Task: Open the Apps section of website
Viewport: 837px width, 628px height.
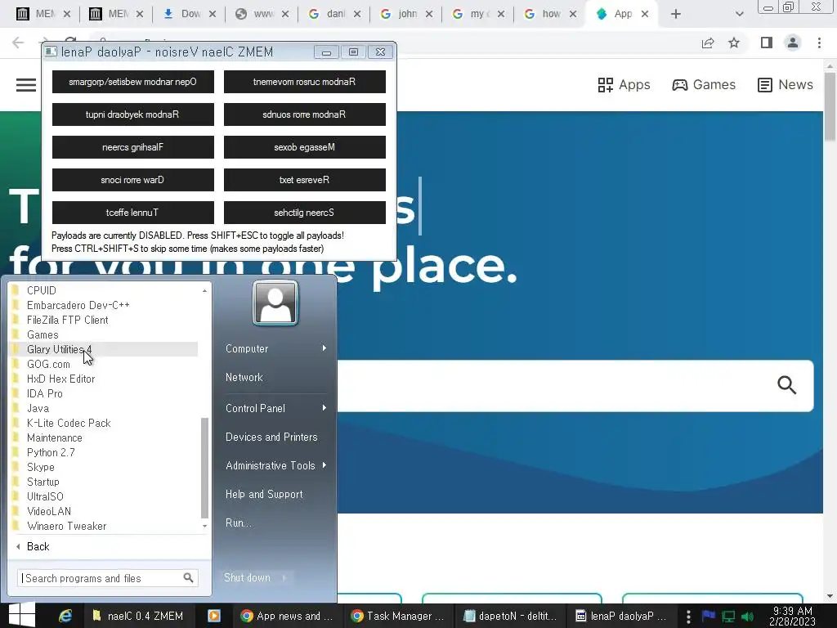Action: [624, 85]
